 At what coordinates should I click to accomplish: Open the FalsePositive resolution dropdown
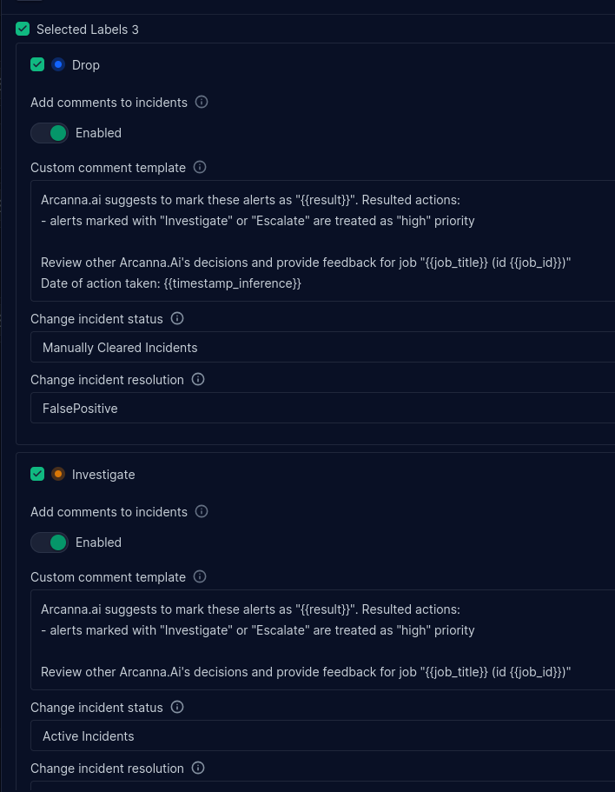click(x=323, y=408)
